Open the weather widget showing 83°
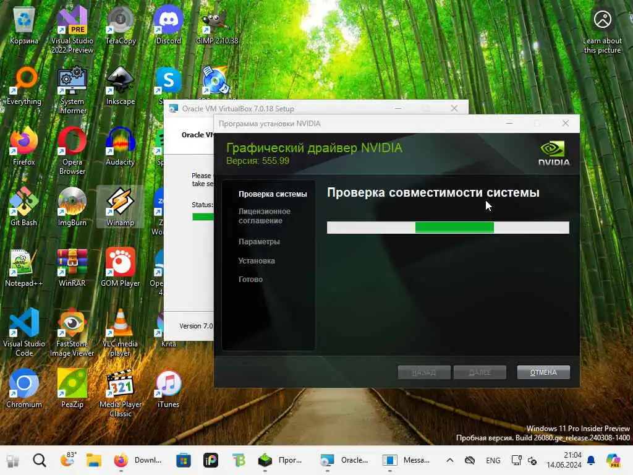The image size is (633, 475). point(67,460)
